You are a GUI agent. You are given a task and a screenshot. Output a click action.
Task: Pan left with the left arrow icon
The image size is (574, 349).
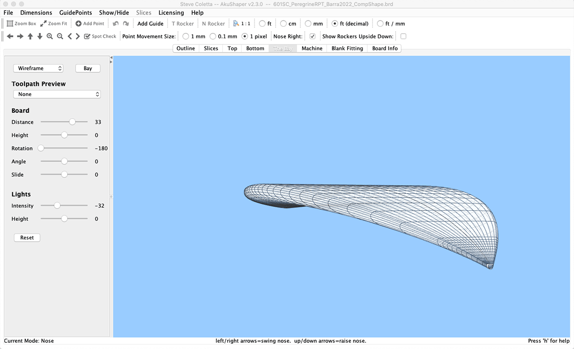click(x=10, y=36)
